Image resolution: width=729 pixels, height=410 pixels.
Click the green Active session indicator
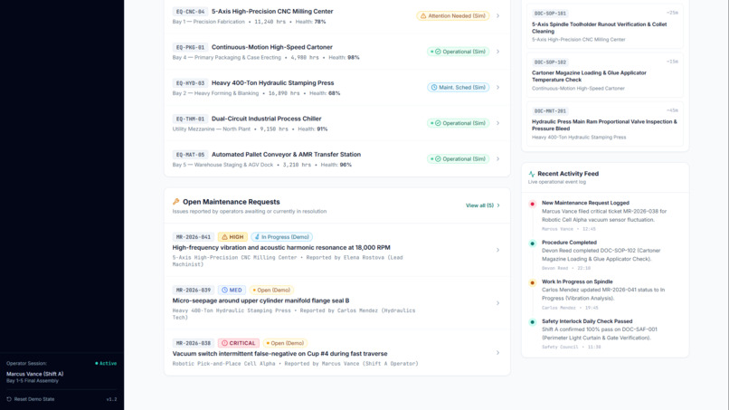[x=106, y=364]
